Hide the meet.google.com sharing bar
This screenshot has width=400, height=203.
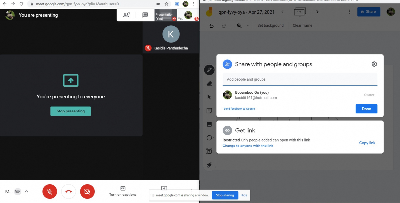244,195
